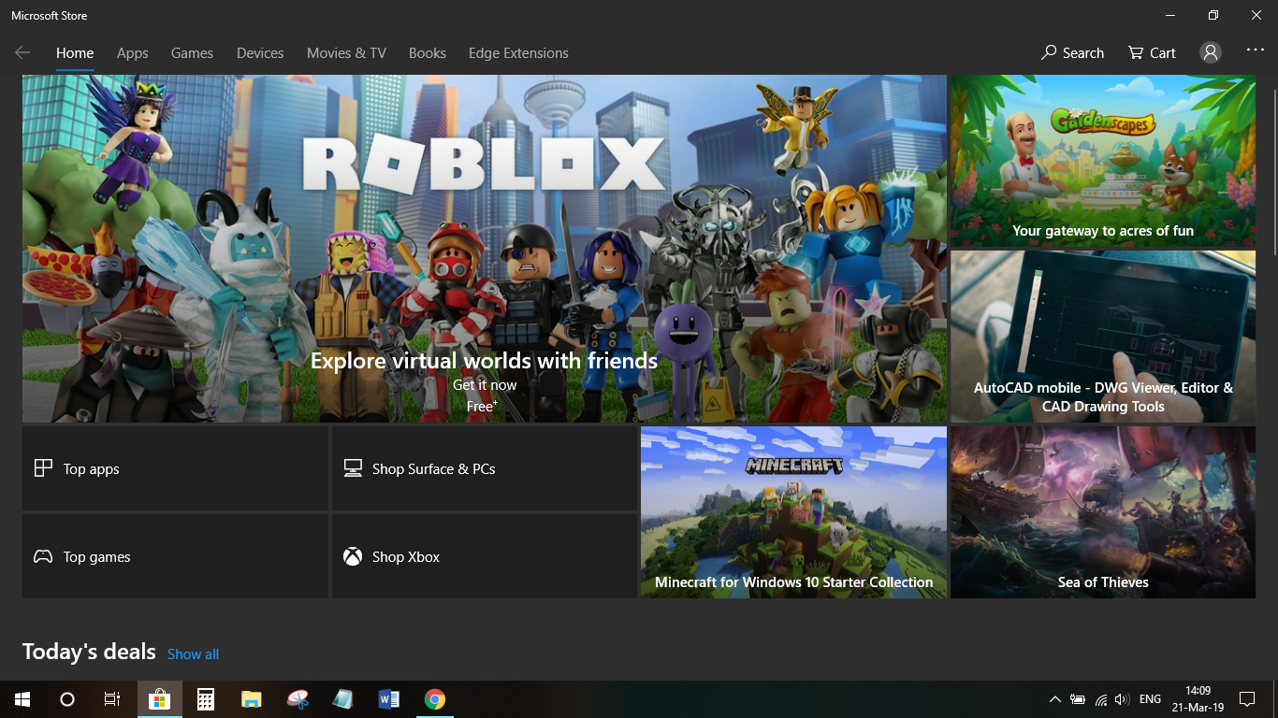Image resolution: width=1278 pixels, height=718 pixels.
Task: Click the Shop Xbox tile
Action: click(x=485, y=556)
